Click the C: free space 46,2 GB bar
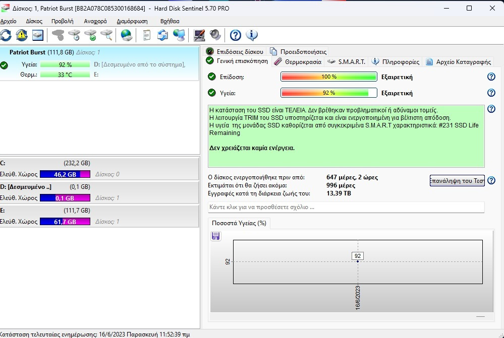The height and width of the screenshot is (338, 504). point(65,174)
